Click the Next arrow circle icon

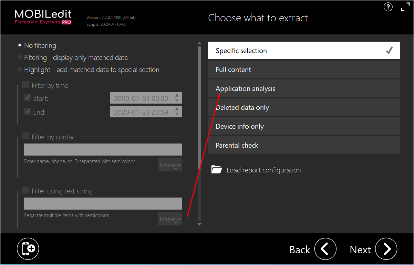pos(386,249)
